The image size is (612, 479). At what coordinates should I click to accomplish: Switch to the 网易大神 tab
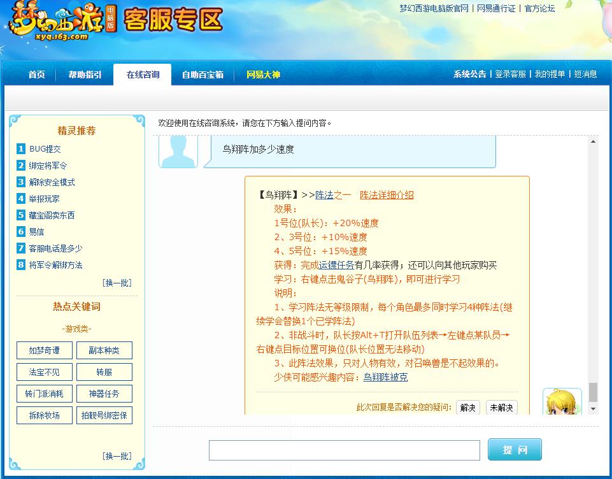coord(264,75)
